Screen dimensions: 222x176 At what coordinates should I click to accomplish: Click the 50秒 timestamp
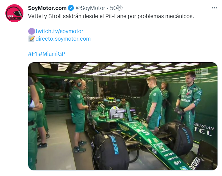(x=116, y=8)
